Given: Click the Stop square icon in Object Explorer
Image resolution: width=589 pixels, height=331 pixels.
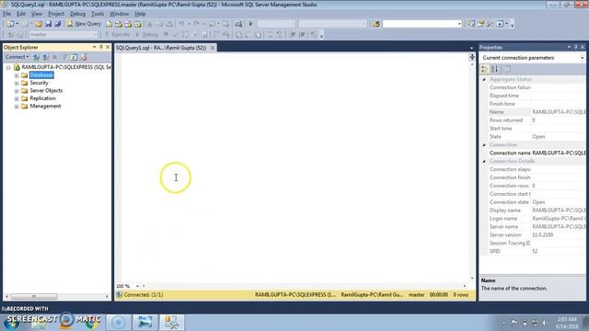Looking at the screenshot, I should [55, 57].
